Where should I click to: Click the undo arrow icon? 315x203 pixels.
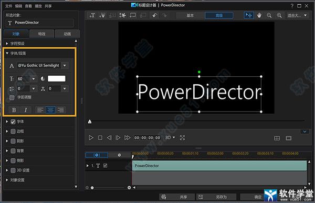[x=154, y=15]
